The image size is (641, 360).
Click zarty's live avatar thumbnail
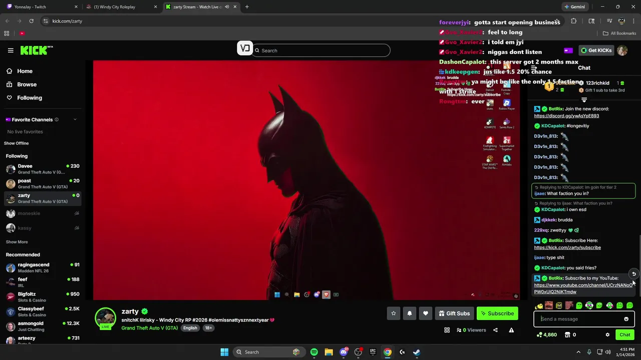pyautogui.click(x=106, y=318)
